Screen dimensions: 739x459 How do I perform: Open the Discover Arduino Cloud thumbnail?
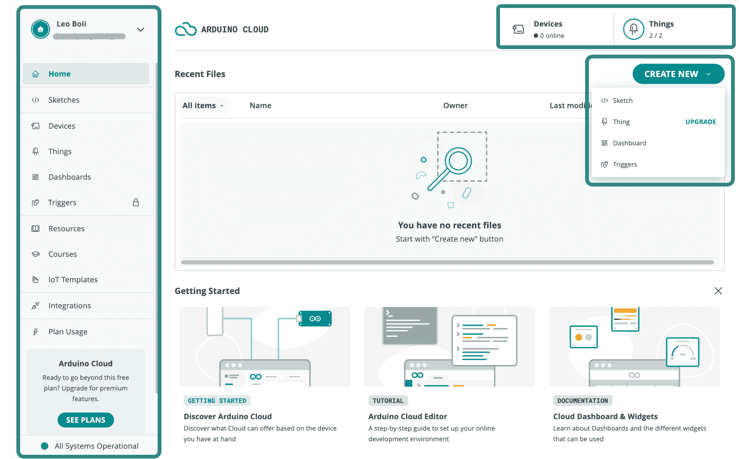[265, 347]
